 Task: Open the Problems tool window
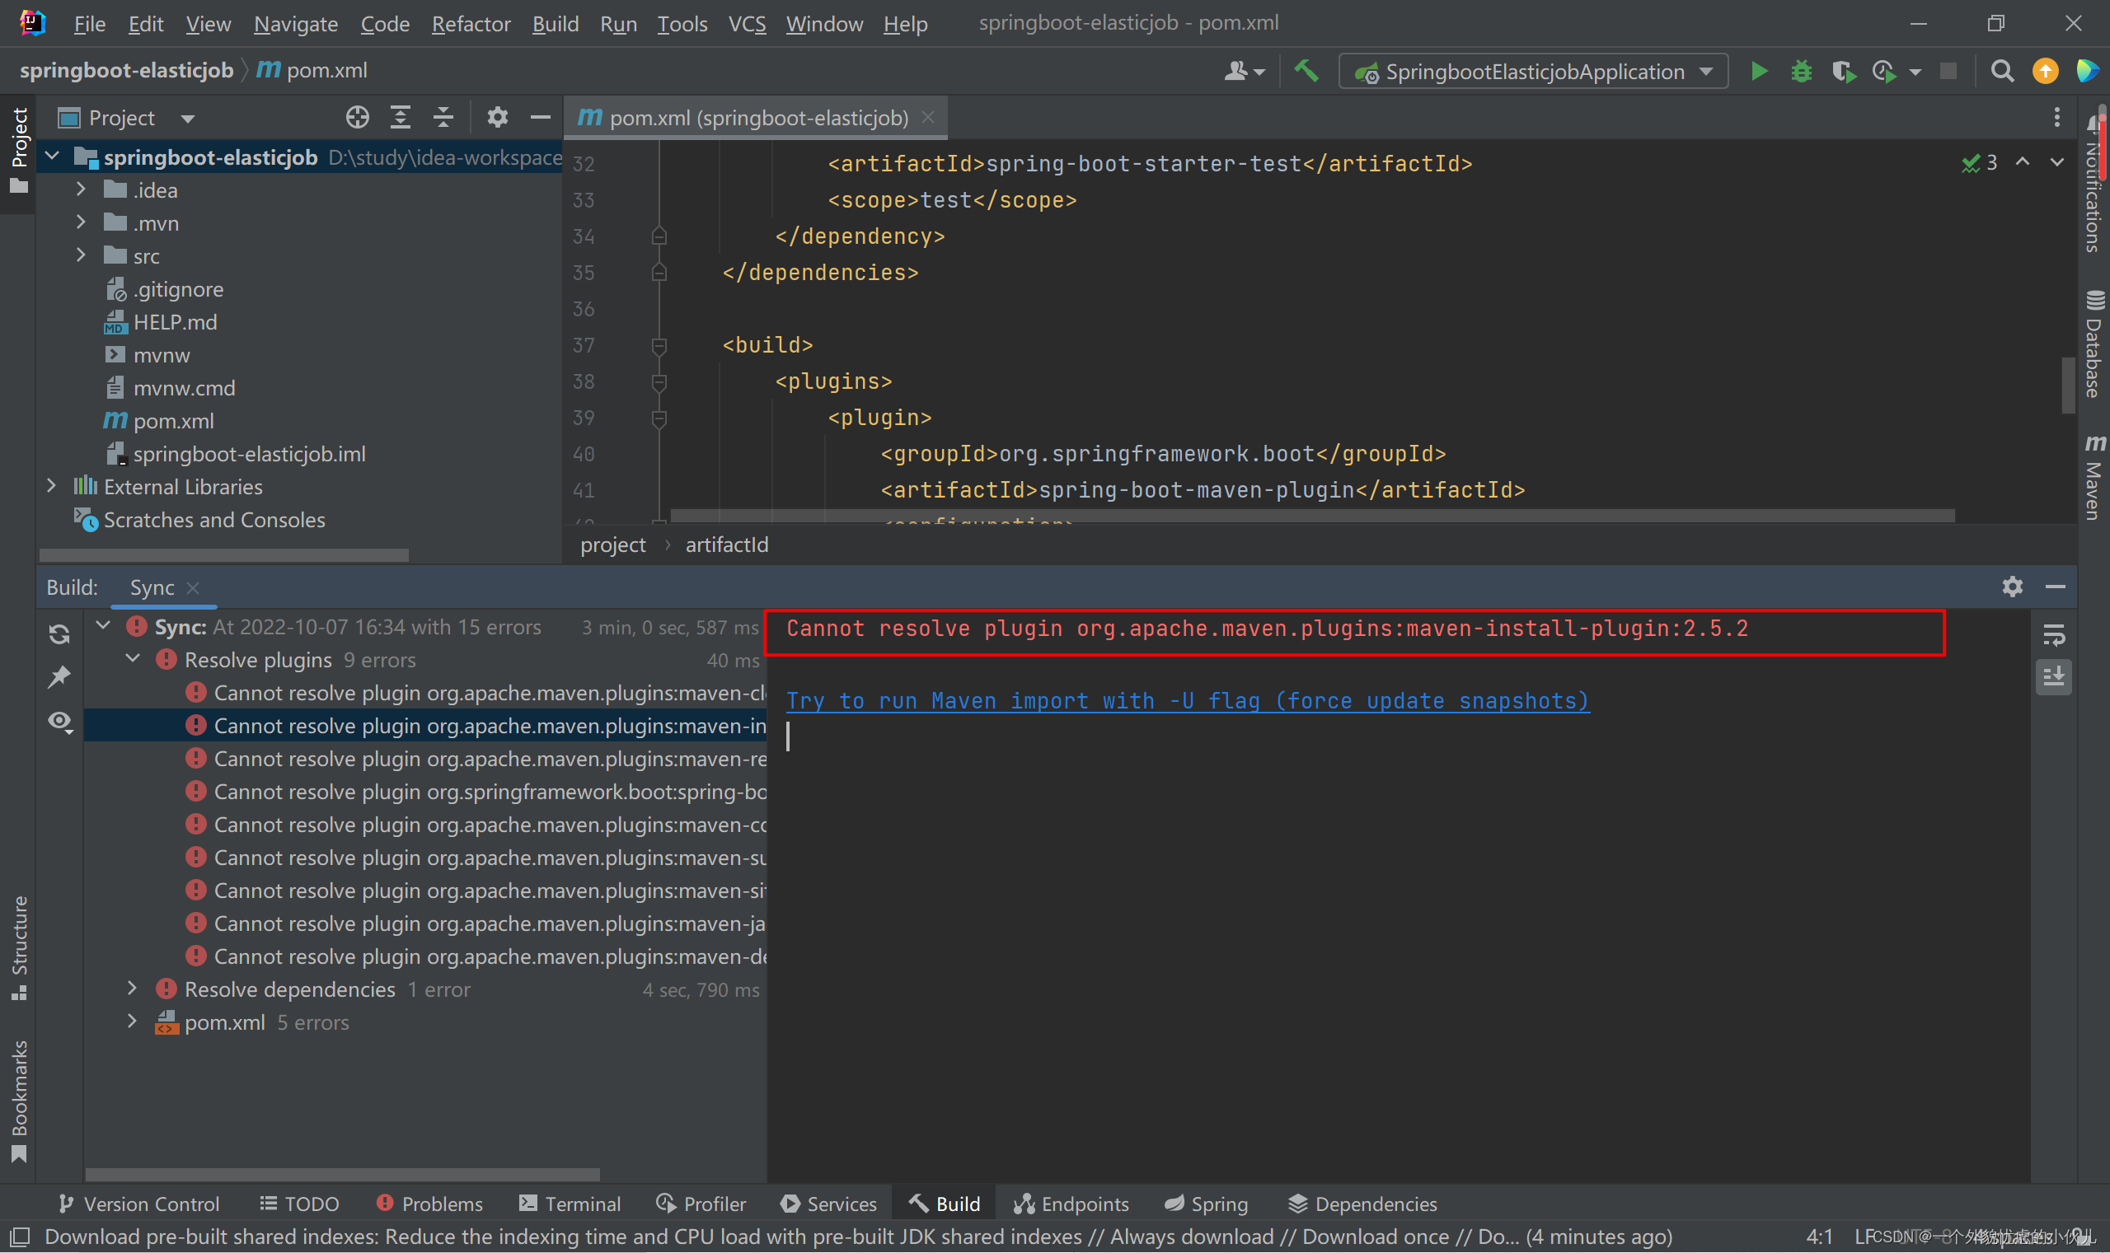point(429,1204)
